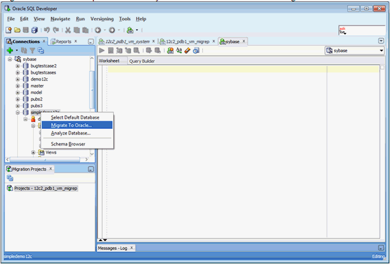Open the Versioning menu
Image resolution: width=390 pixels, height=264 pixels.
[102, 19]
